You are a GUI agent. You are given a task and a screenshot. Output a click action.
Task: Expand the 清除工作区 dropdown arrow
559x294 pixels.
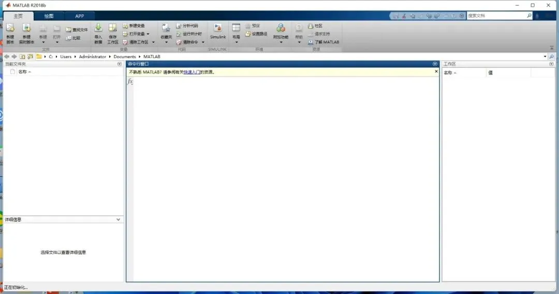153,42
